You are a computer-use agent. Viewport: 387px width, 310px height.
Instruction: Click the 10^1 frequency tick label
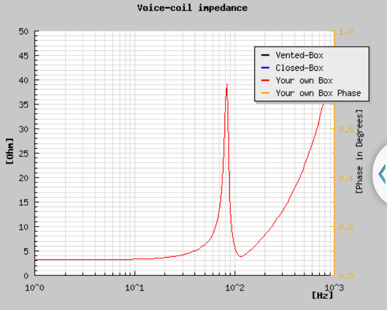pos(134,288)
